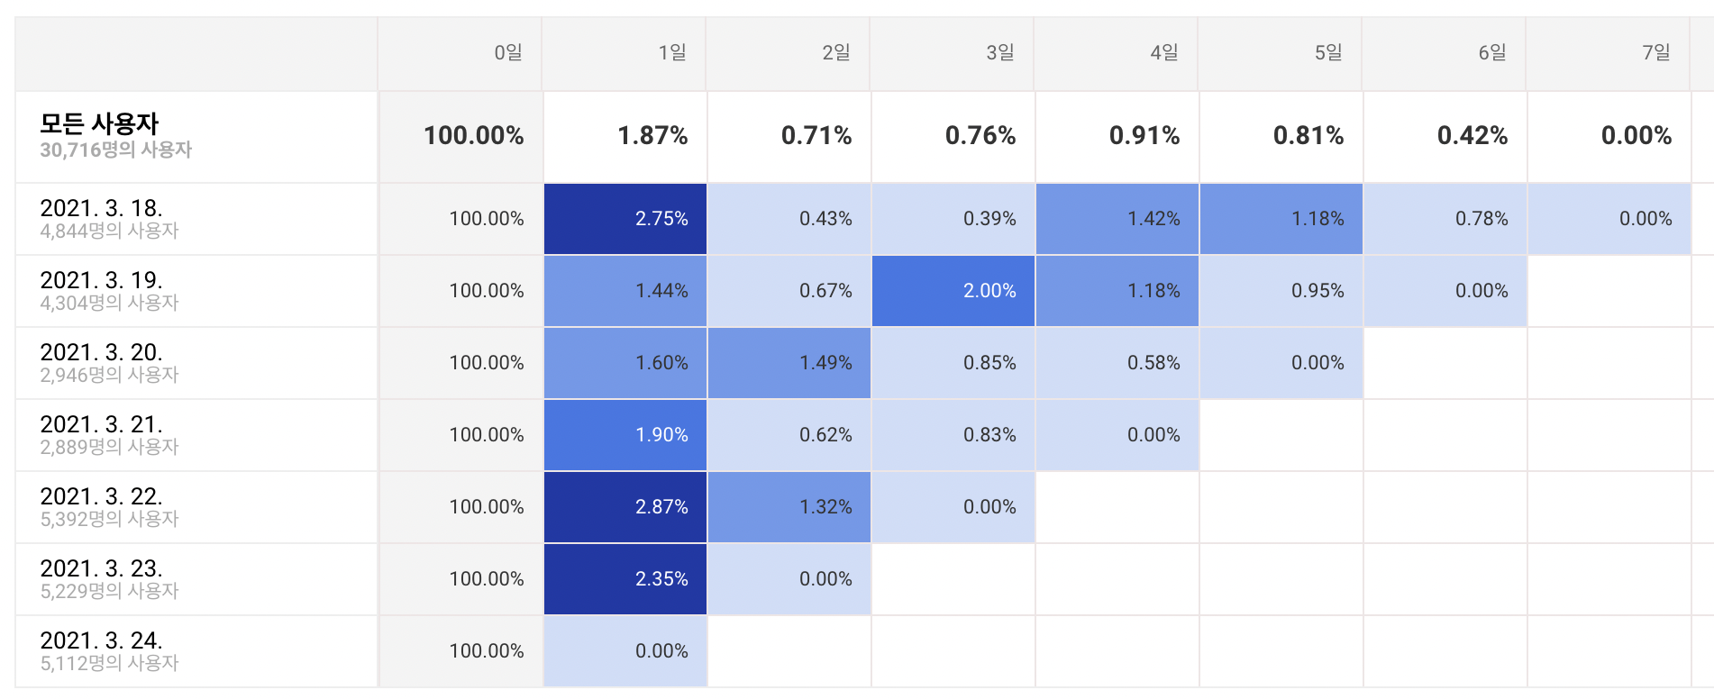This screenshot has height=699, width=1714.
Task: Select the all-users 100.00% day-0 cell
Action: [473, 136]
